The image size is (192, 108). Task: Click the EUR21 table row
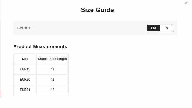[x=41, y=90]
